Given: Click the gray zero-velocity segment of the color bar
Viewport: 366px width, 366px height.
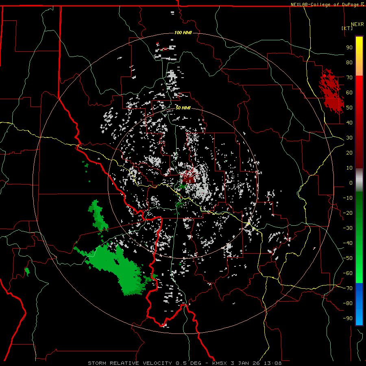Looking at the screenshot, I should [x=359, y=180].
